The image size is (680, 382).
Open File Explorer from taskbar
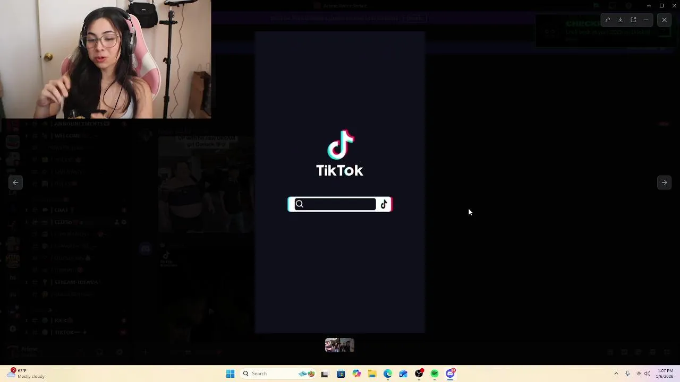[x=372, y=374]
